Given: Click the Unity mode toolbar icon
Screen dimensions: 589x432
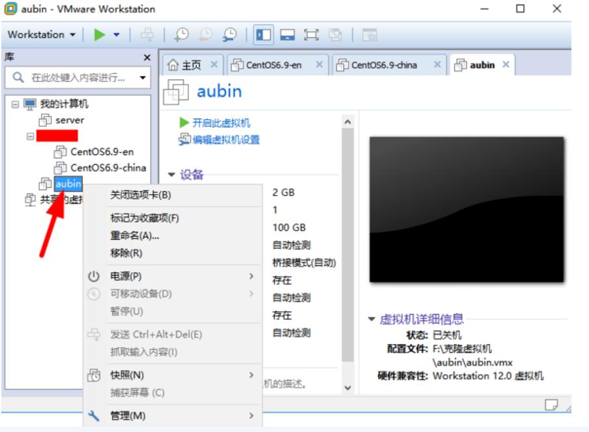Looking at the screenshot, I should pyautogui.click(x=335, y=35).
